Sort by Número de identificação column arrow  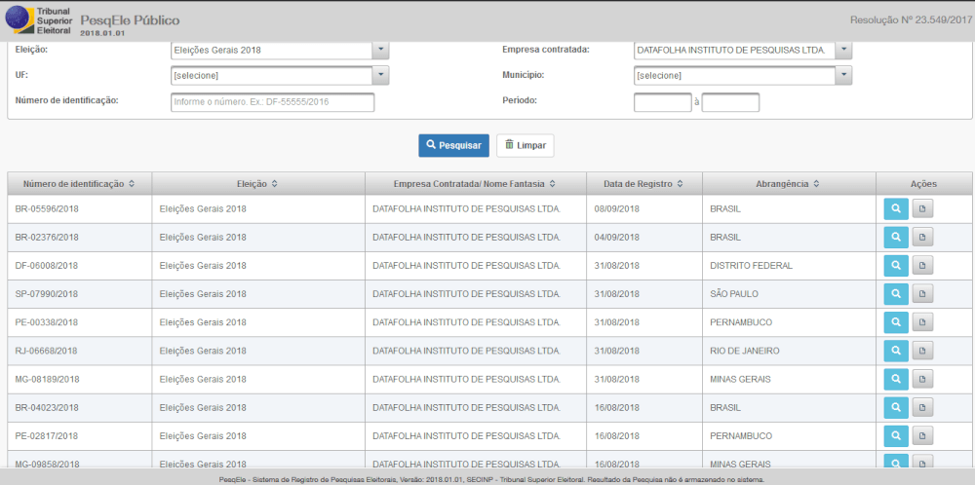click(131, 184)
